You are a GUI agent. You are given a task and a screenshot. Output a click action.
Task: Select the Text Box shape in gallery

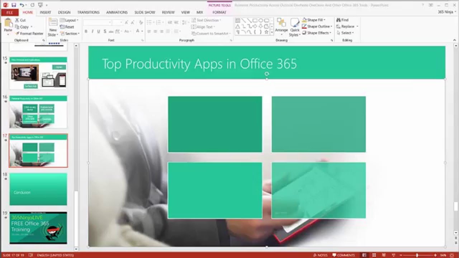coord(237,21)
